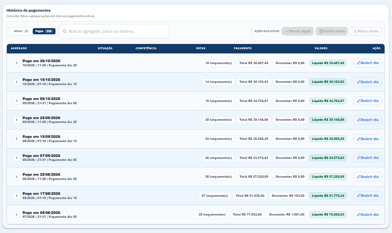The height and width of the screenshot is (233, 392).
Task: Focus the Buscar agregado search field
Action: click(x=114, y=31)
